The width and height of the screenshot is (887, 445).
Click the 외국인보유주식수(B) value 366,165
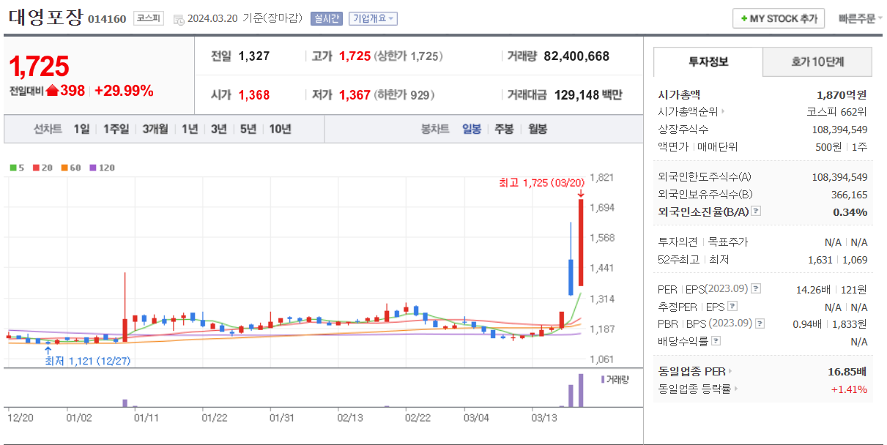(x=850, y=194)
